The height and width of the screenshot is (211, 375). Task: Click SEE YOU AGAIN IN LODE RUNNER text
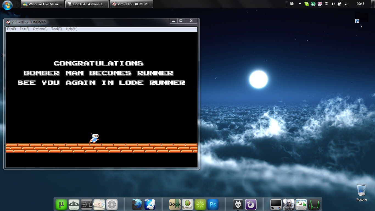(102, 83)
